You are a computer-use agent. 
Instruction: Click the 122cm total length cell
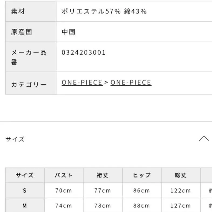click(180, 191)
